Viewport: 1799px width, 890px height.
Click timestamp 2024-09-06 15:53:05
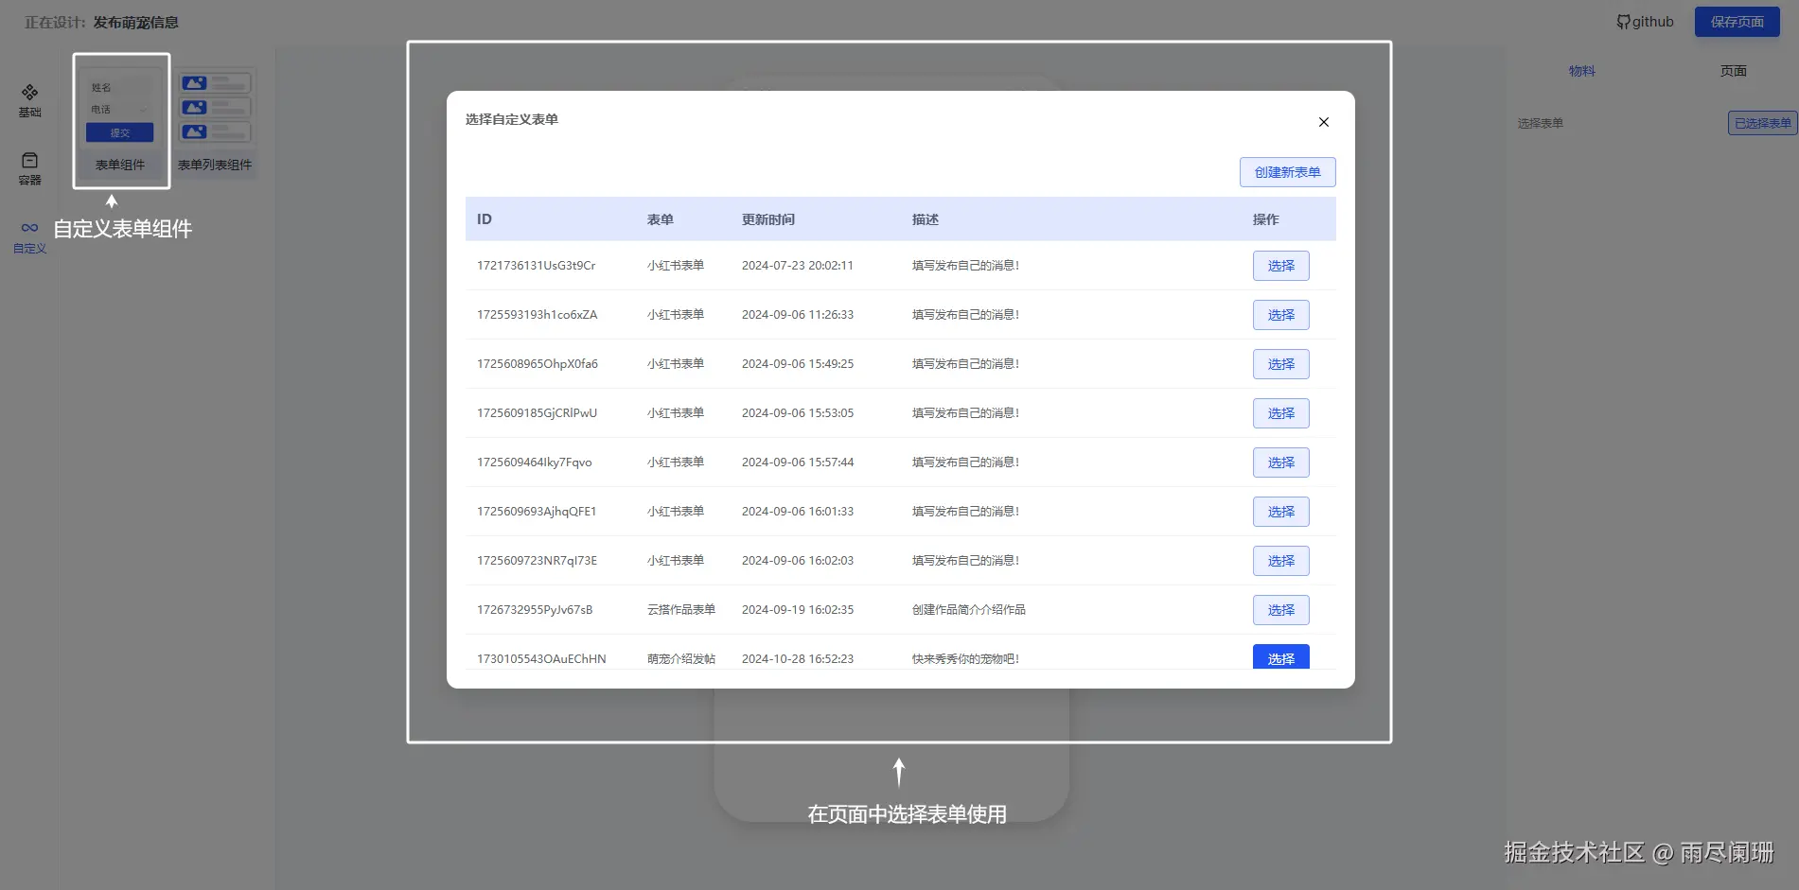798,413
